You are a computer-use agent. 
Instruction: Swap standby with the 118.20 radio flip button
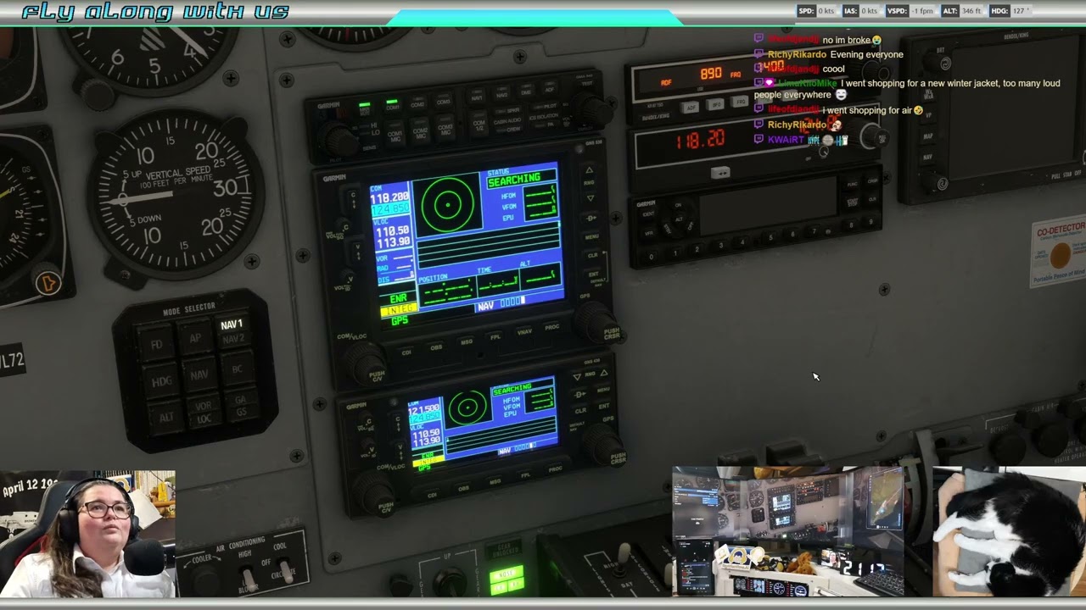tap(720, 172)
